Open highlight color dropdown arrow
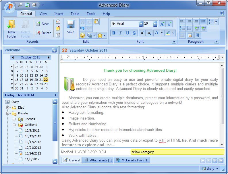This screenshot has height=174, width=228. pyautogui.click(x=173, y=33)
